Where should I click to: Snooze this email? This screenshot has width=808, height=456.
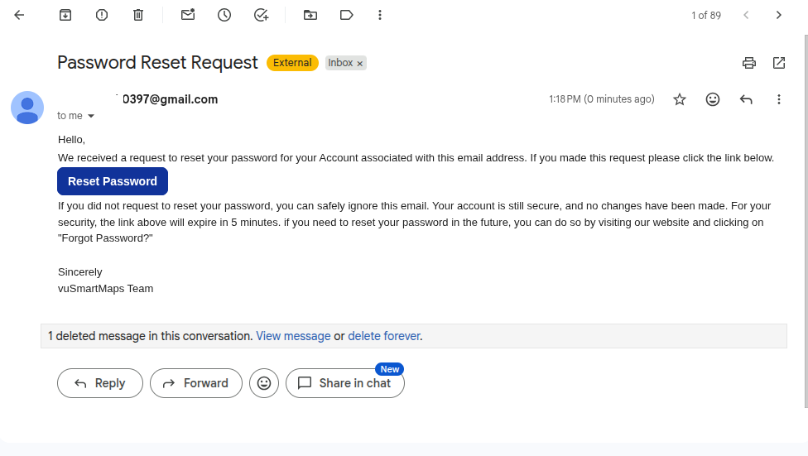[224, 15]
